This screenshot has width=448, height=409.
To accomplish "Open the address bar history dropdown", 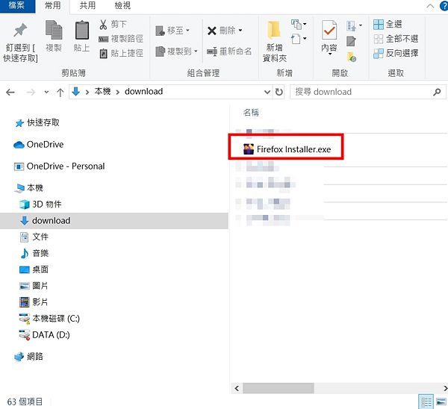I will [267, 92].
